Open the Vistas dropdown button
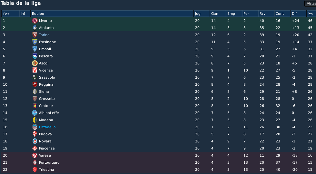This screenshot has width=316, height=174. [x=310, y=4]
